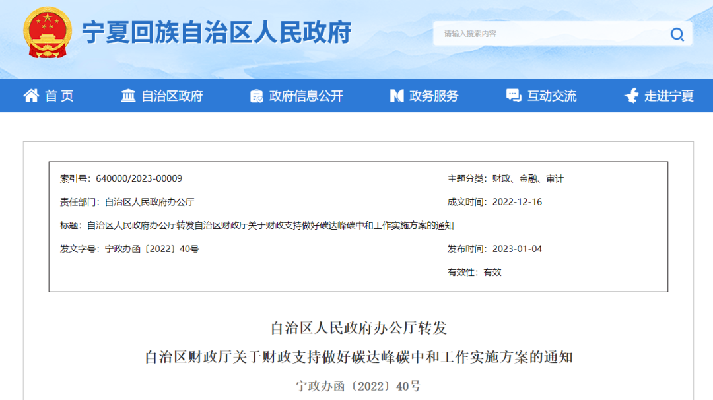Viewport: 713px width, 400px height.
Task: Click the 有效性 value 有效
Action: click(492, 272)
